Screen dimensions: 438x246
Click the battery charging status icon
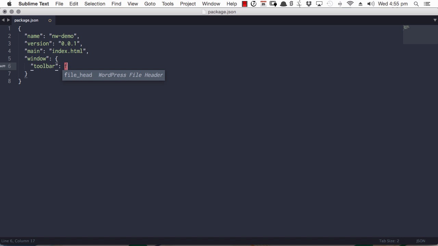tap(273, 4)
